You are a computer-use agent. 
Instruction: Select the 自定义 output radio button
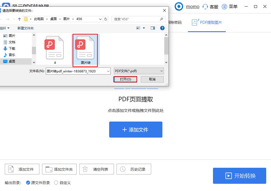[x=56, y=183]
